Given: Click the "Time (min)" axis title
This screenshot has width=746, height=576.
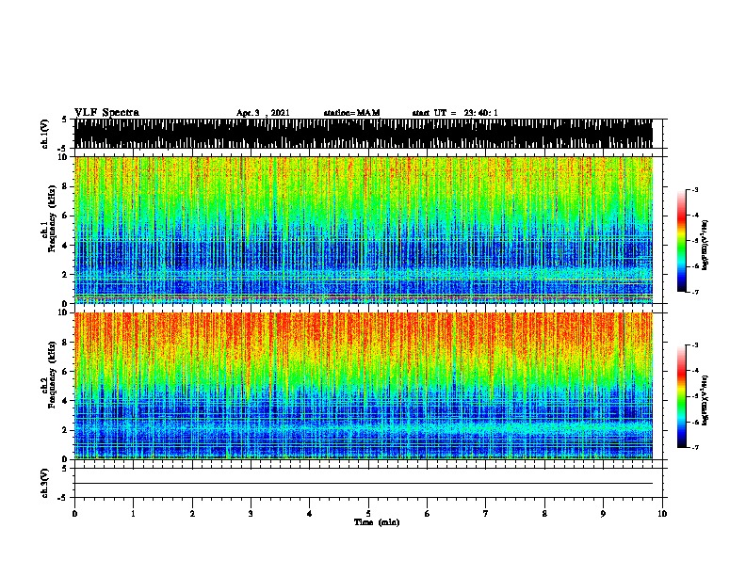Looking at the screenshot, I should pyautogui.click(x=377, y=522).
